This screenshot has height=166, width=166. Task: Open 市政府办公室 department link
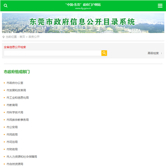coord(15,83)
